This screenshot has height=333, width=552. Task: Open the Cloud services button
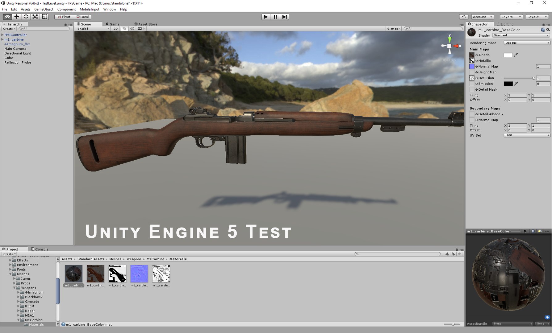464,17
